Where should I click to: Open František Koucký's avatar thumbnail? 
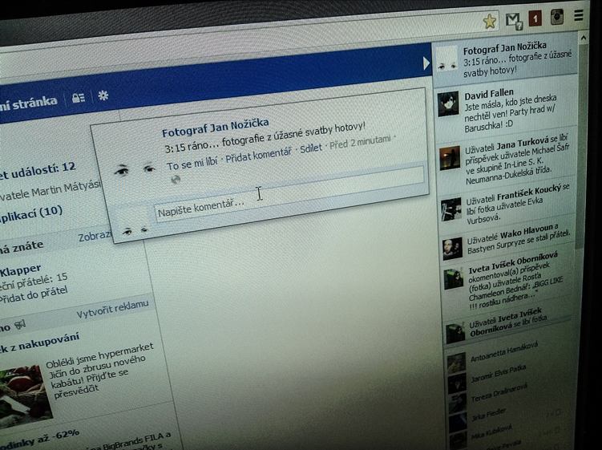pos(451,209)
